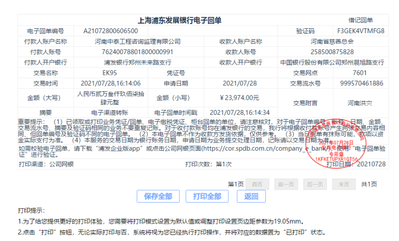Click the 收款人开户银行 label
The image size is (399, 241).
240,62
